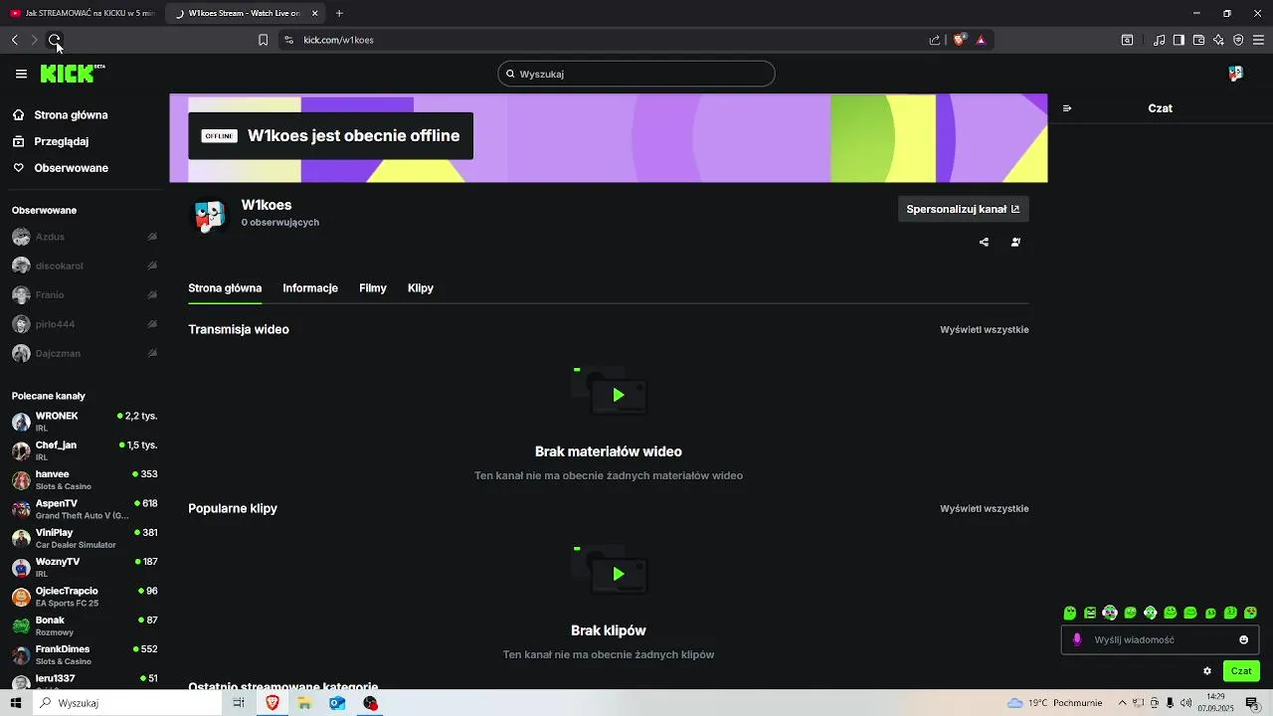The height and width of the screenshot is (716, 1273).
Task: Open recommended channel WoznyTV
Action: 85,567
